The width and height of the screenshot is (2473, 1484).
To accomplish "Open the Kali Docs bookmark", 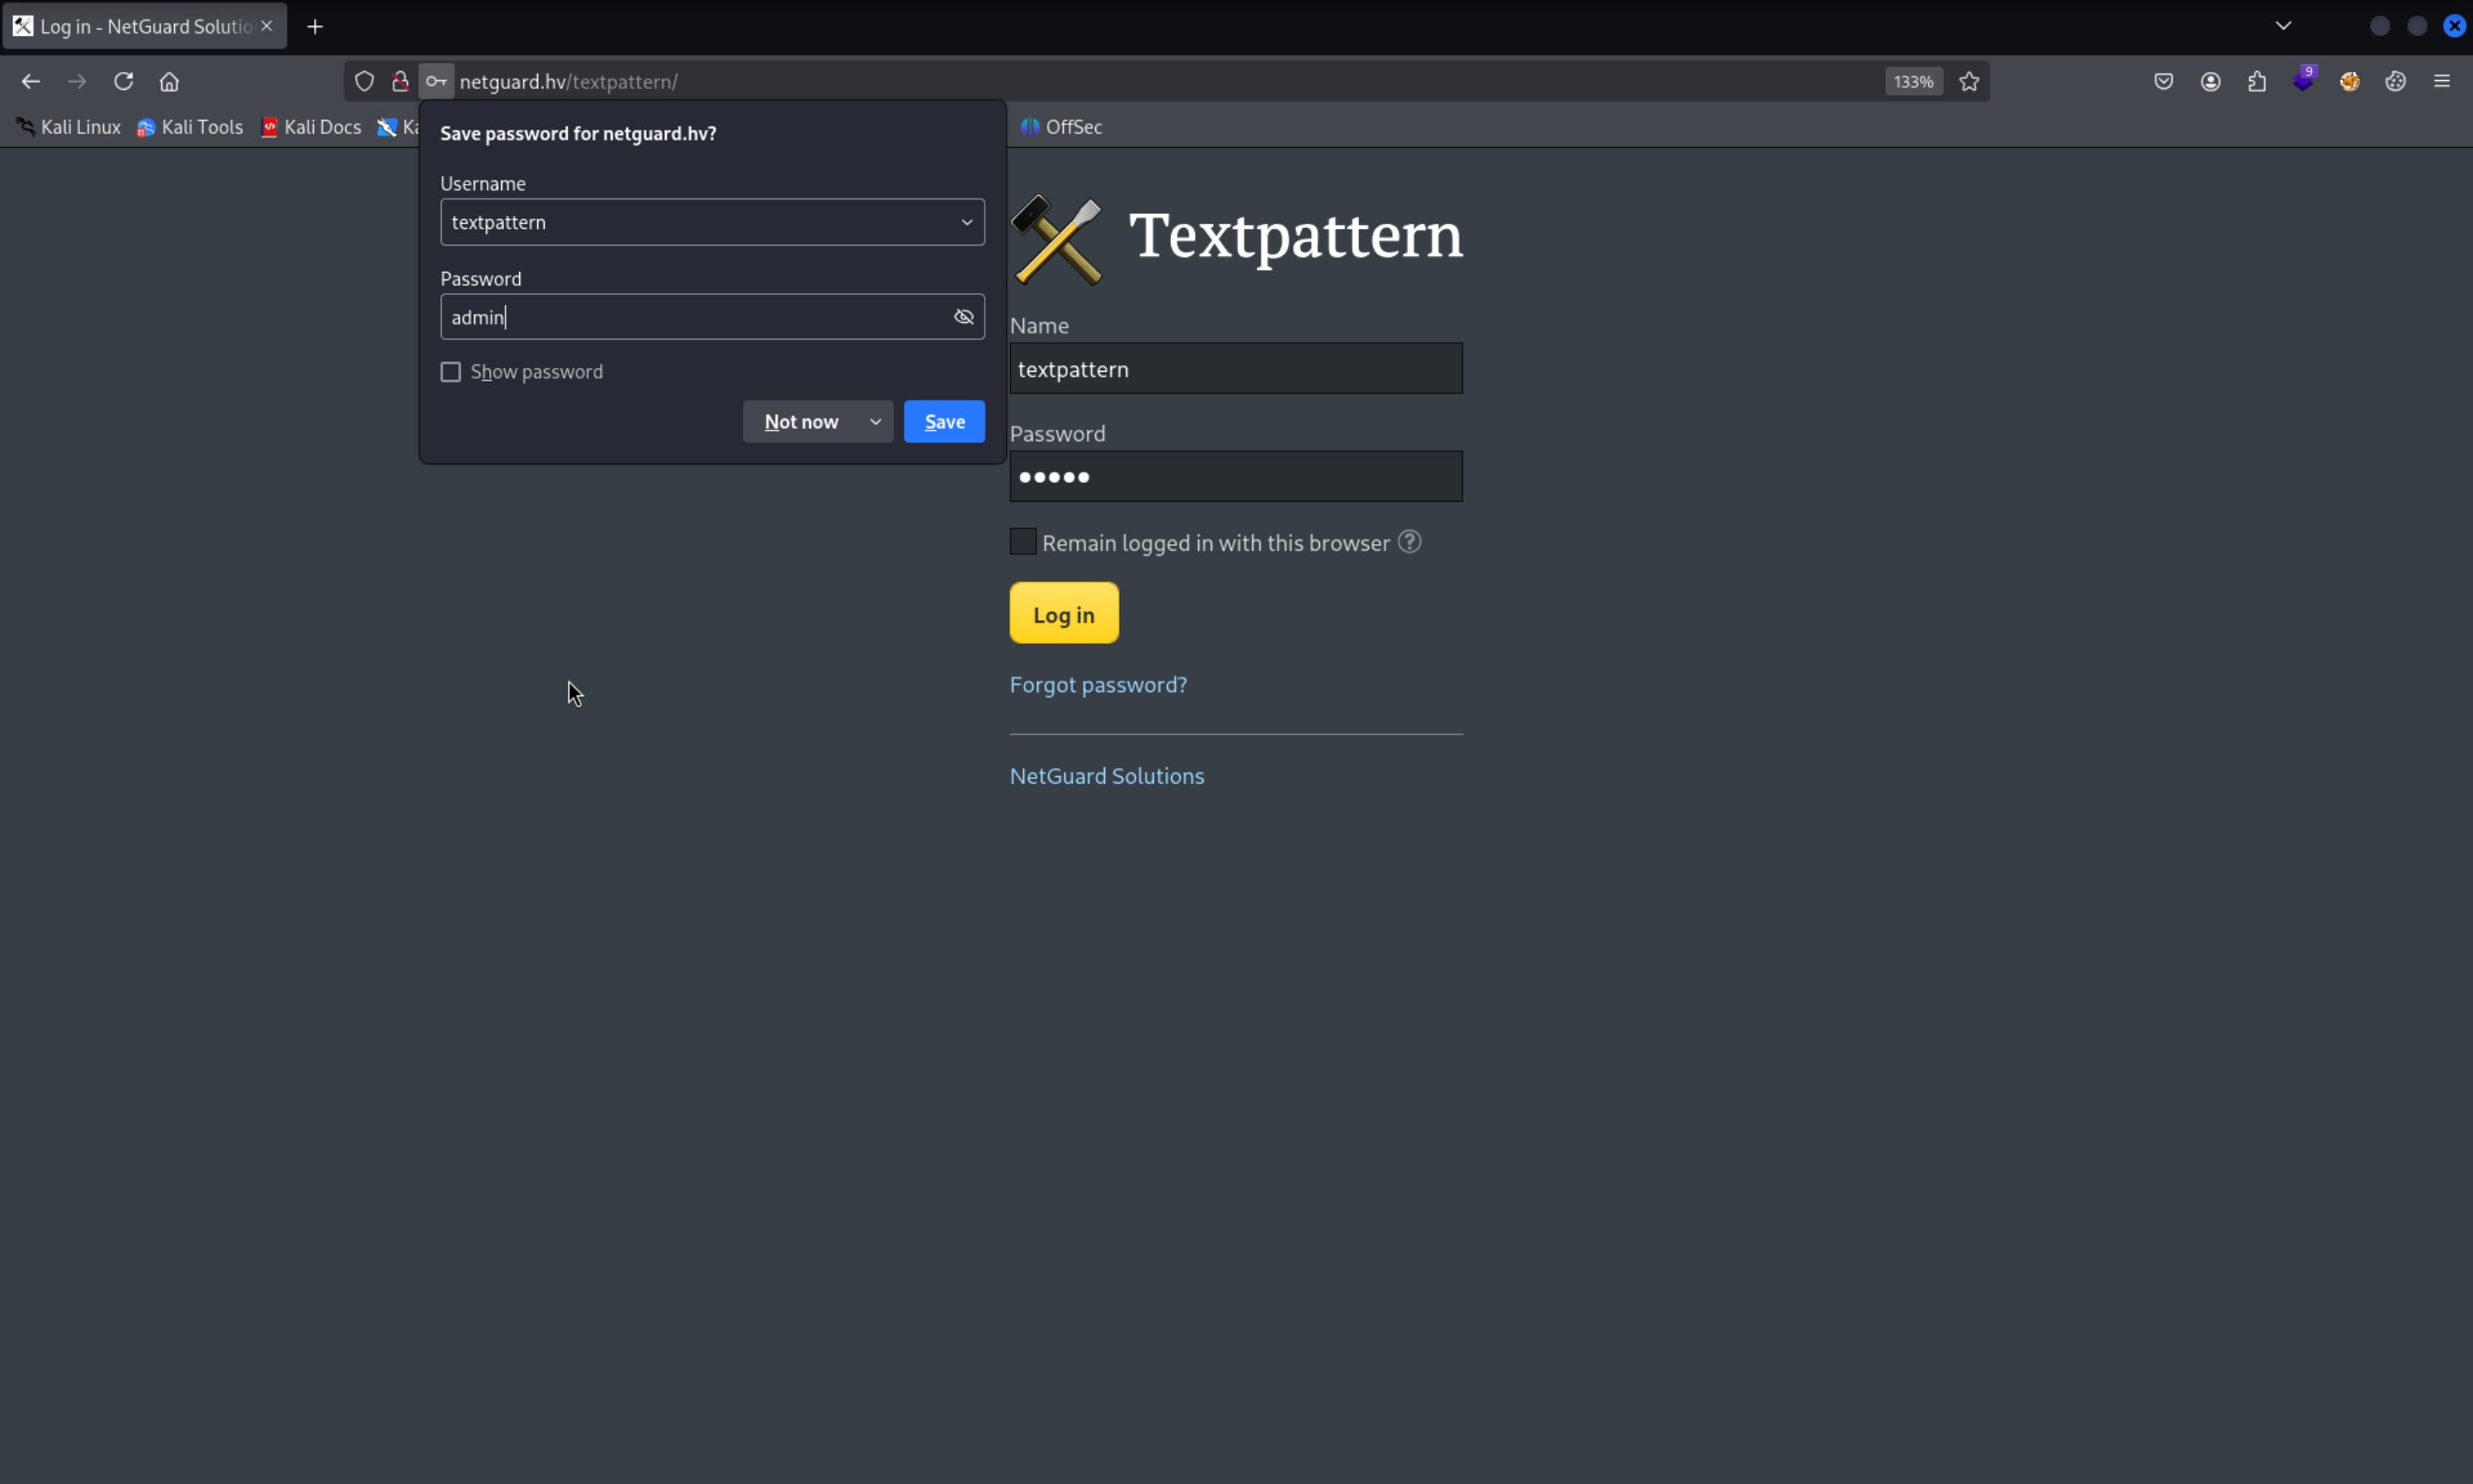I will pos(312,127).
